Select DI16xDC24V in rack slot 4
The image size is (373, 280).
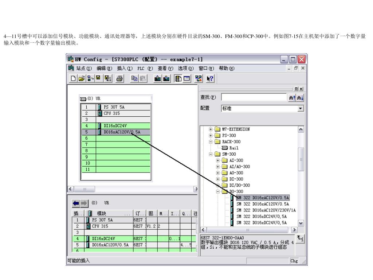(x=116, y=126)
